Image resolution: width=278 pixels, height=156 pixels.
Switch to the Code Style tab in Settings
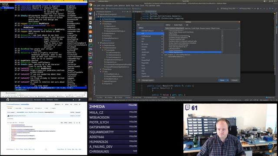click(195, 28)
